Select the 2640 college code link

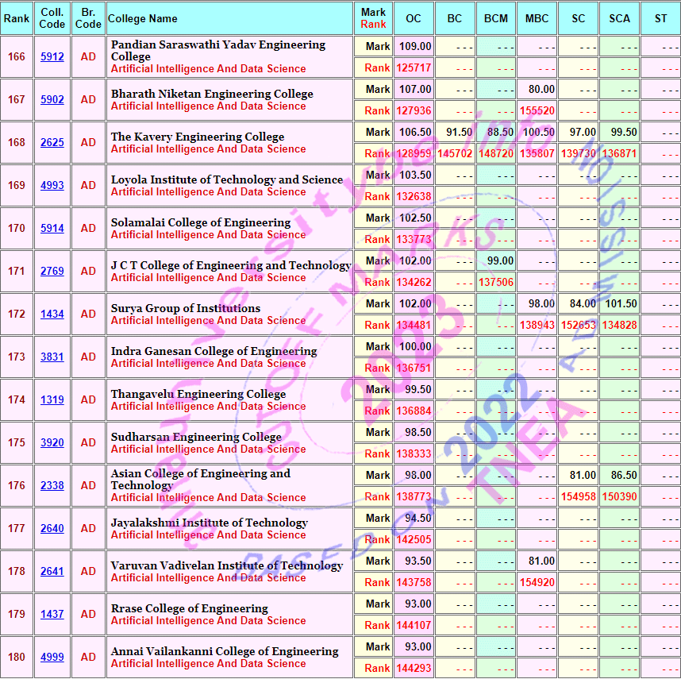click(52, 529)
